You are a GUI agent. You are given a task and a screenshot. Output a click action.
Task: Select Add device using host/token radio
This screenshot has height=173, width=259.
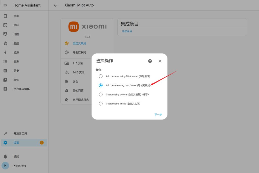coord(101,85)
